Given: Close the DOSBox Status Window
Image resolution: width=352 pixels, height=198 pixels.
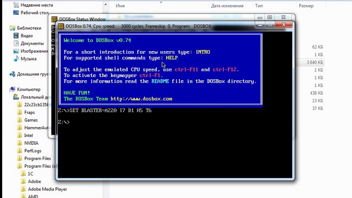Looking at the screenshot, I should coord(284,17).
